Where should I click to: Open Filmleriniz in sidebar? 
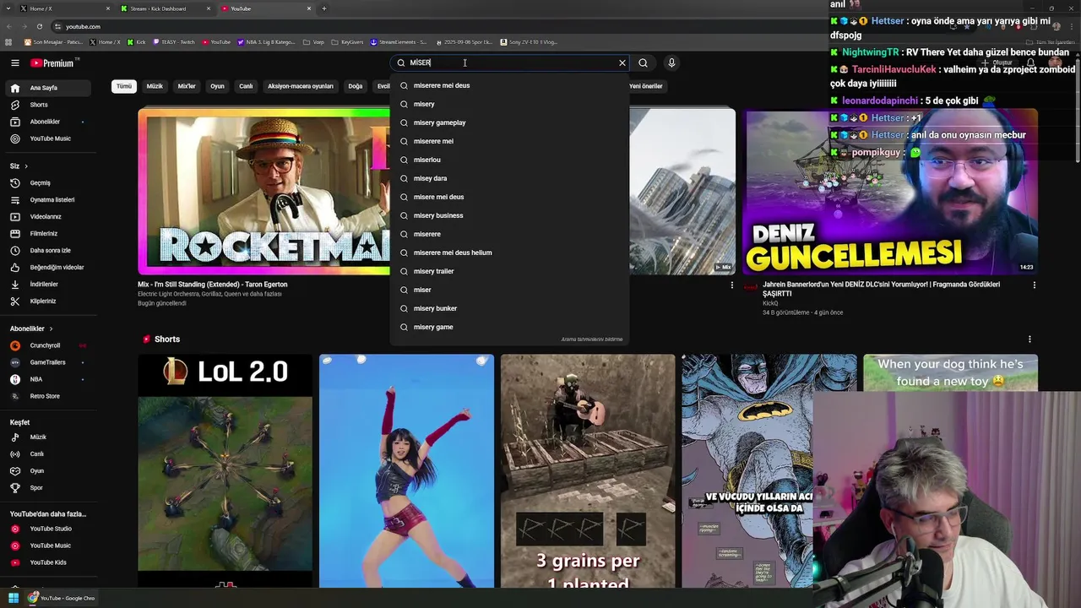coord(44,233)
